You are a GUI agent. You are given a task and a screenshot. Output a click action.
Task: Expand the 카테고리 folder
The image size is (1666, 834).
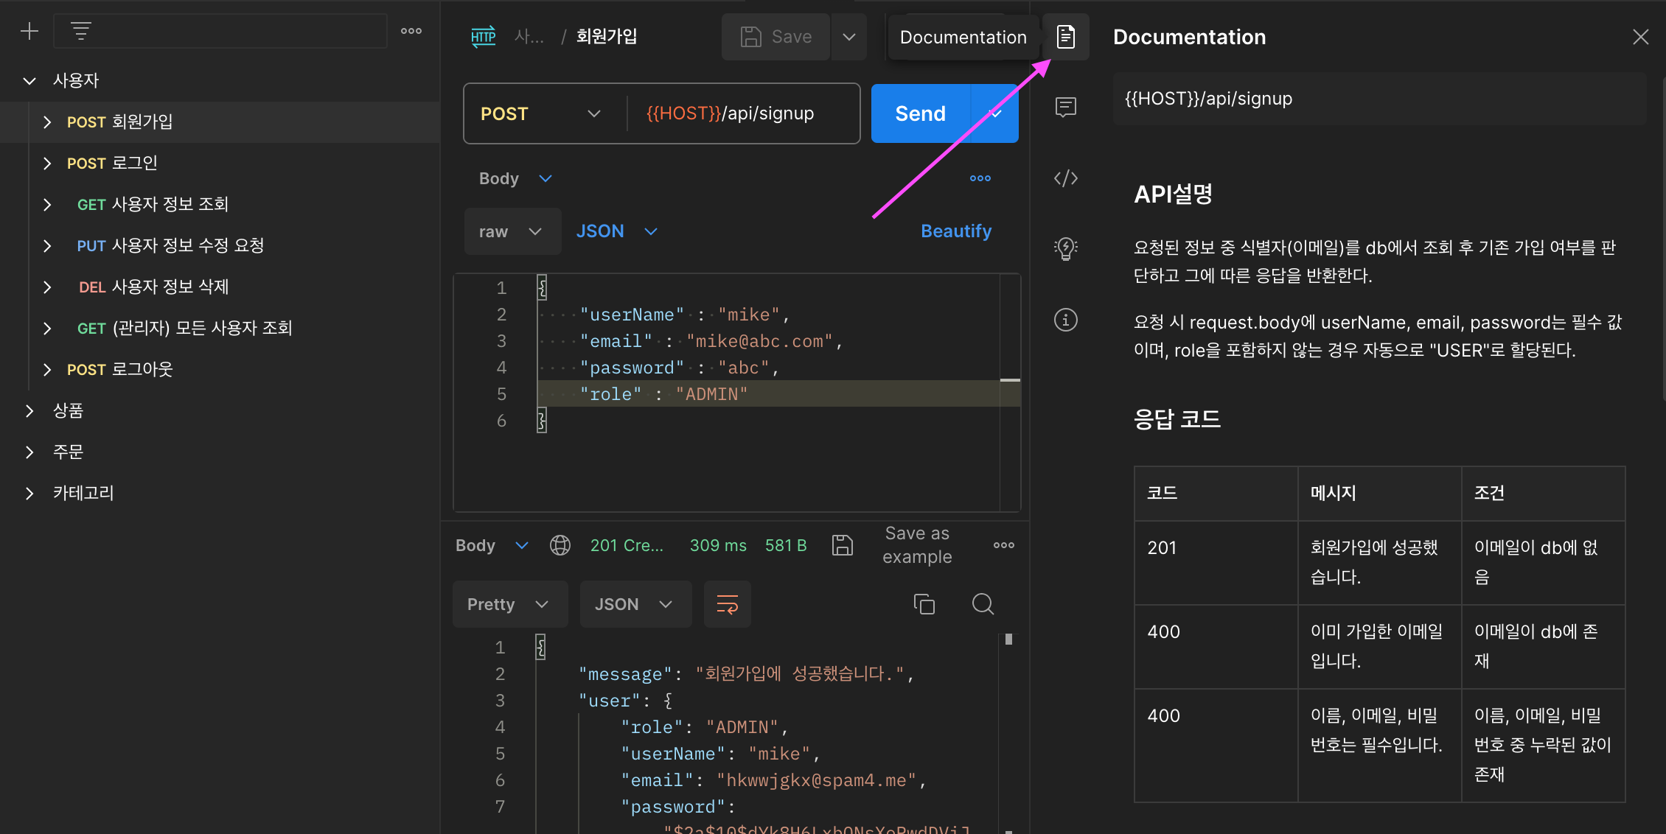(x=29, y=493)
